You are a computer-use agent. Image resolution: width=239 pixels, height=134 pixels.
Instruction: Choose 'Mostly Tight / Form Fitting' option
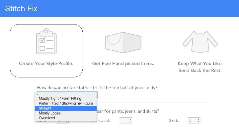tap(60, 98)
